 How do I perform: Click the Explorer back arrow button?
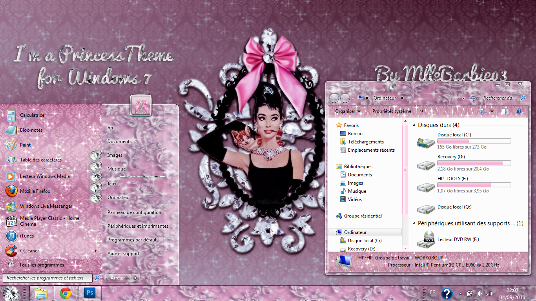(x=334, y=98)
